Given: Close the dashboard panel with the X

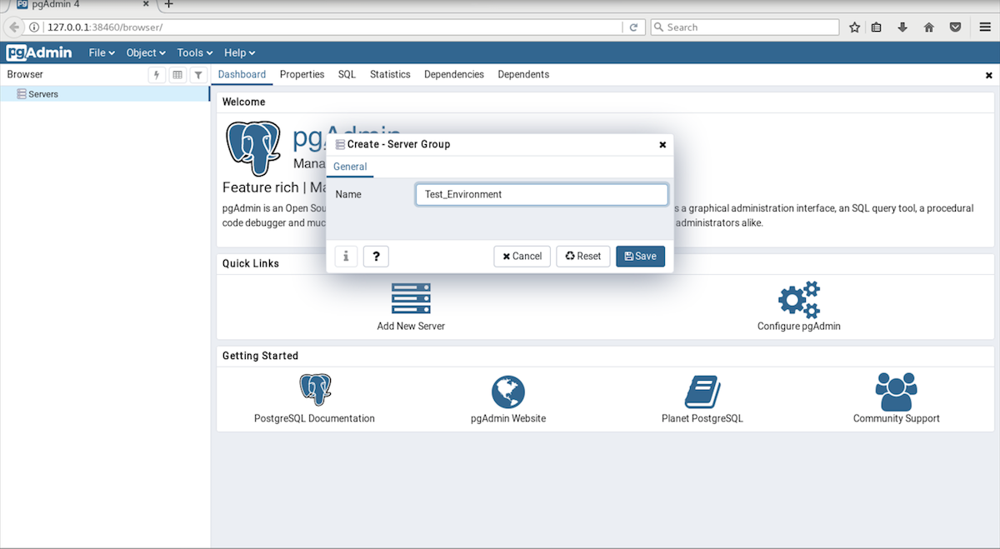Looking at the screenshot, I should click(x=989, y=75).
